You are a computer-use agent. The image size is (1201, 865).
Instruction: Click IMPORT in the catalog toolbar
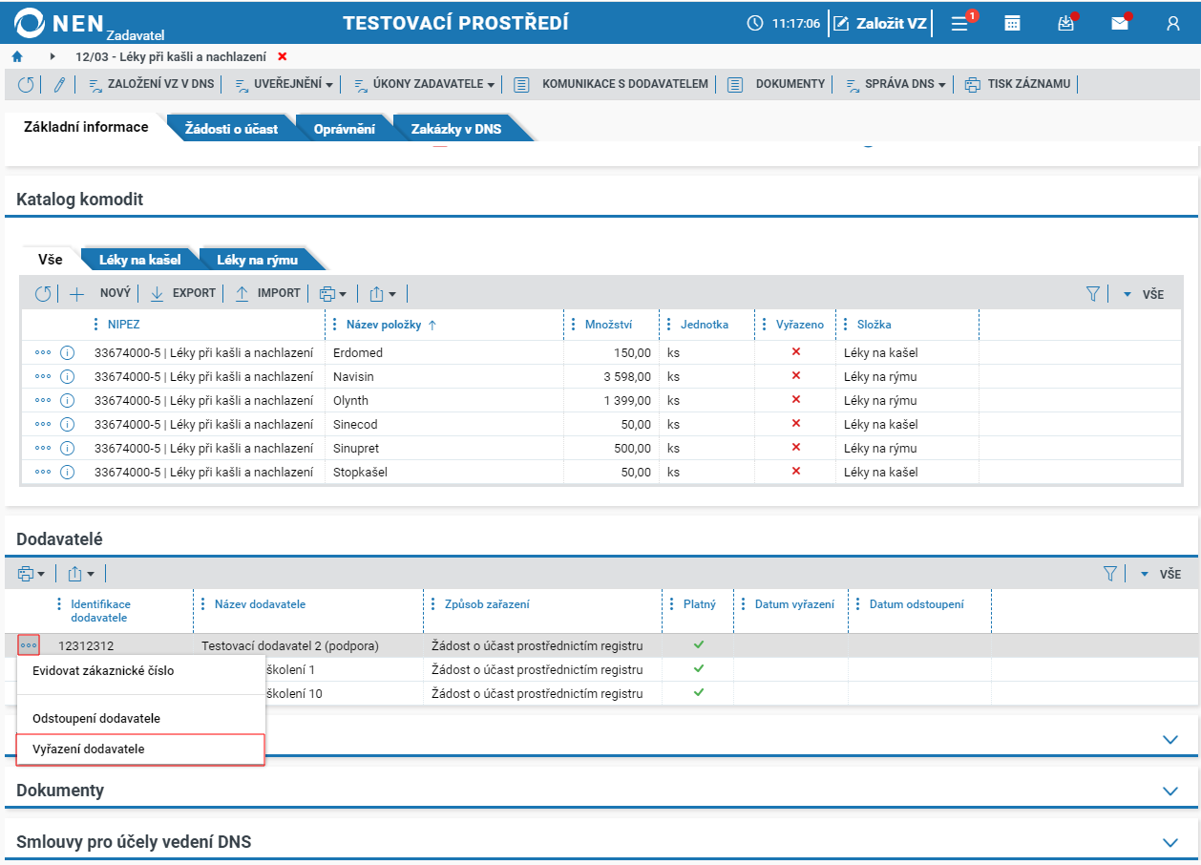coord(267,293)
